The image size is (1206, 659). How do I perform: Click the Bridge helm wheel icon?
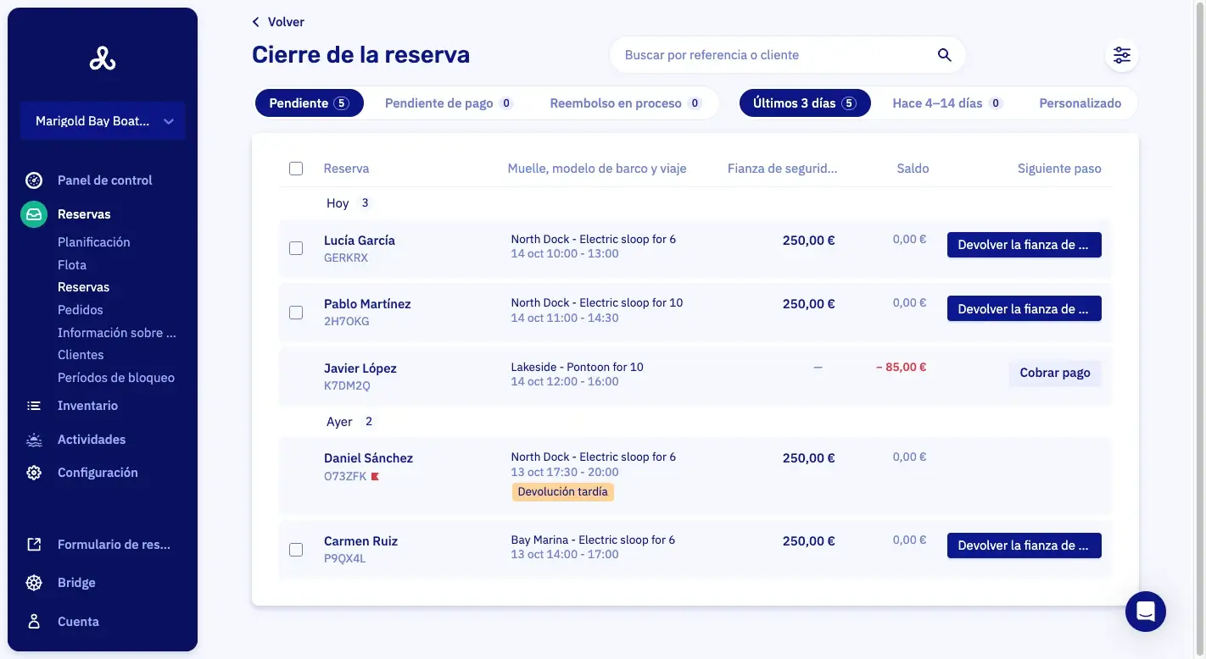pos(34,583)
